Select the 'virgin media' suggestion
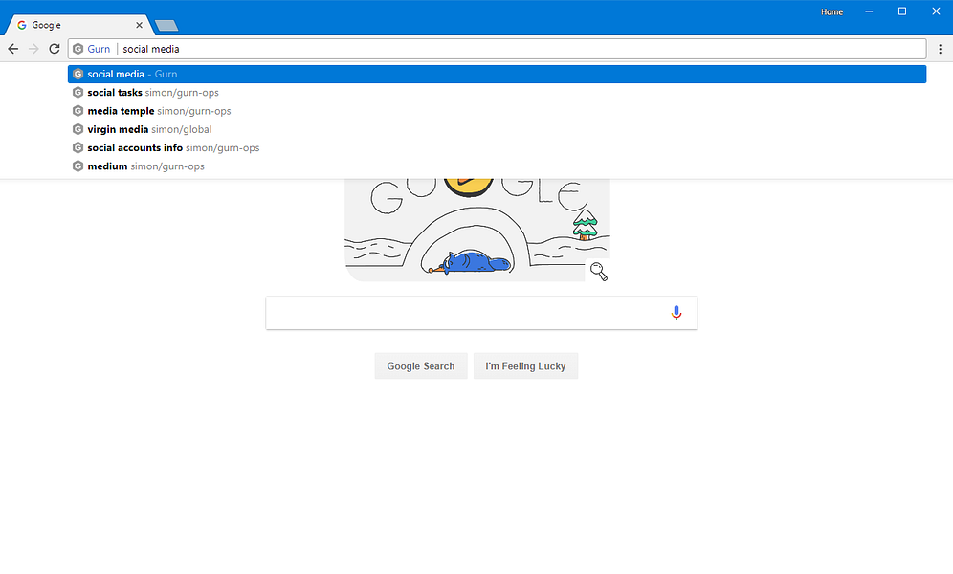This screenshot has height=574, width=953. (497, 129)
